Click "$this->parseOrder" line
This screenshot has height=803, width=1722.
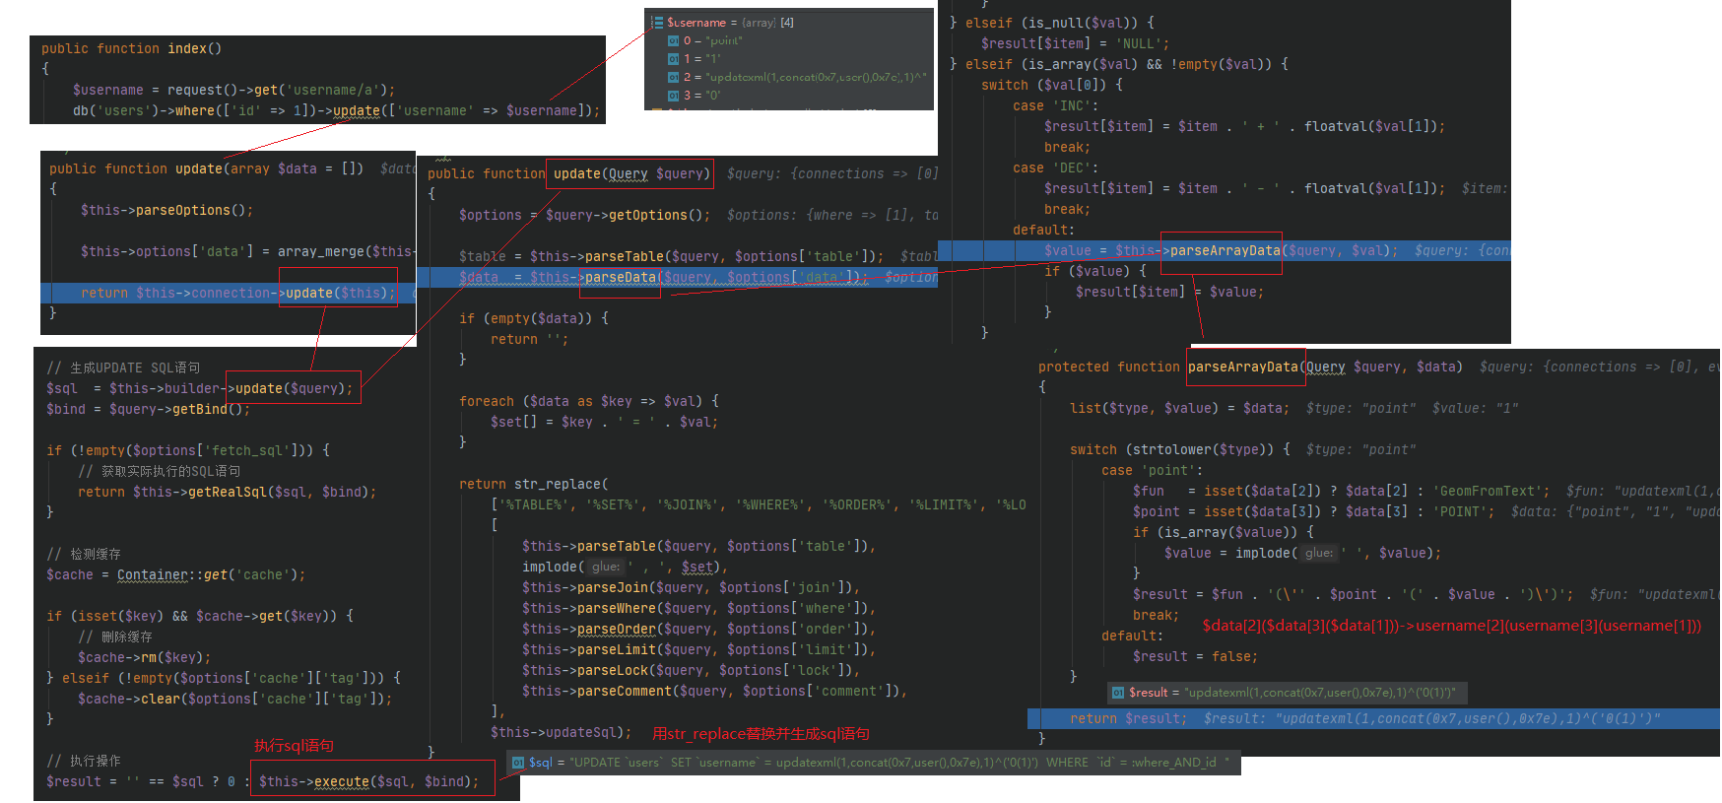point(698,629)
